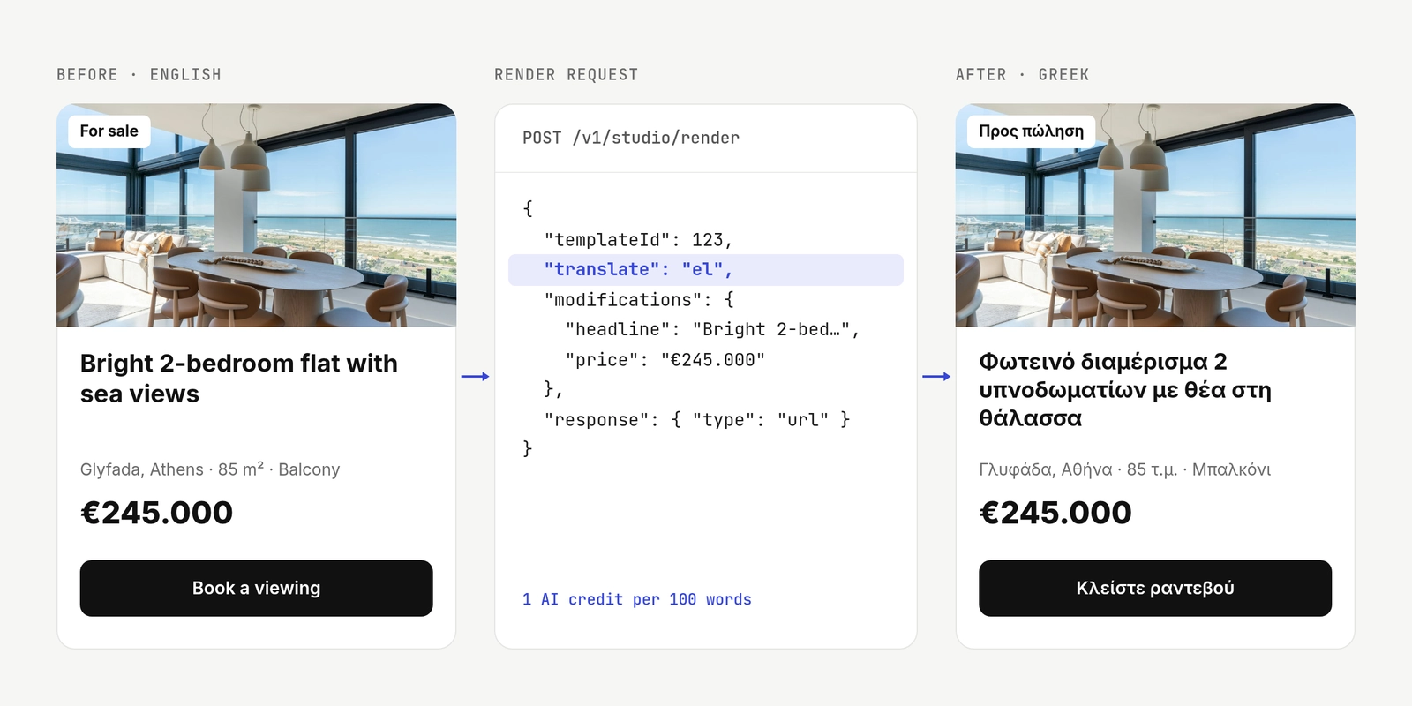
Task: Click the AFTER · GREEK label
Action: pyautogui.click(x=1022, y=75)
